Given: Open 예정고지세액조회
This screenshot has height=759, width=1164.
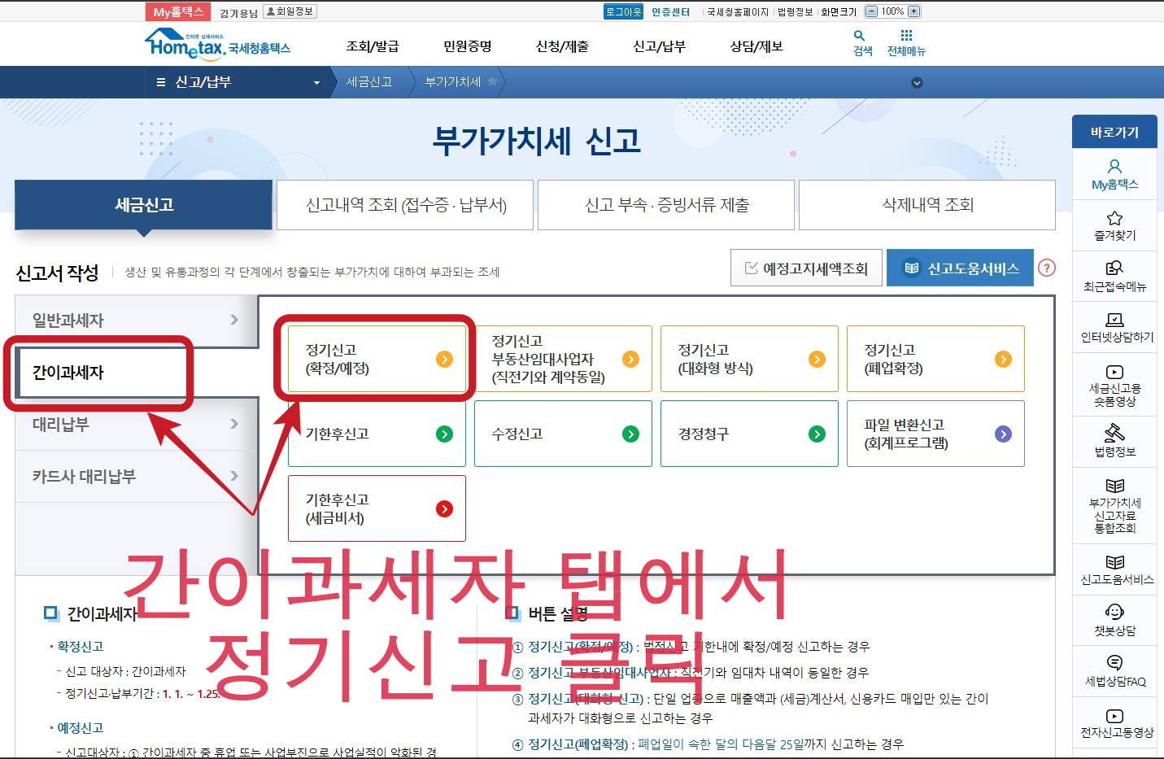Looking at the screenshot, I should pyautogui.click(x=806, y=267).
